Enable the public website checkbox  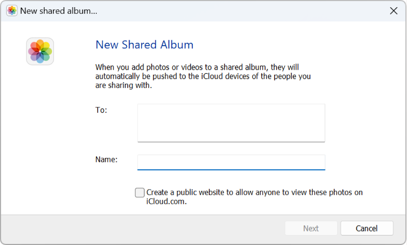pos(140,193)
